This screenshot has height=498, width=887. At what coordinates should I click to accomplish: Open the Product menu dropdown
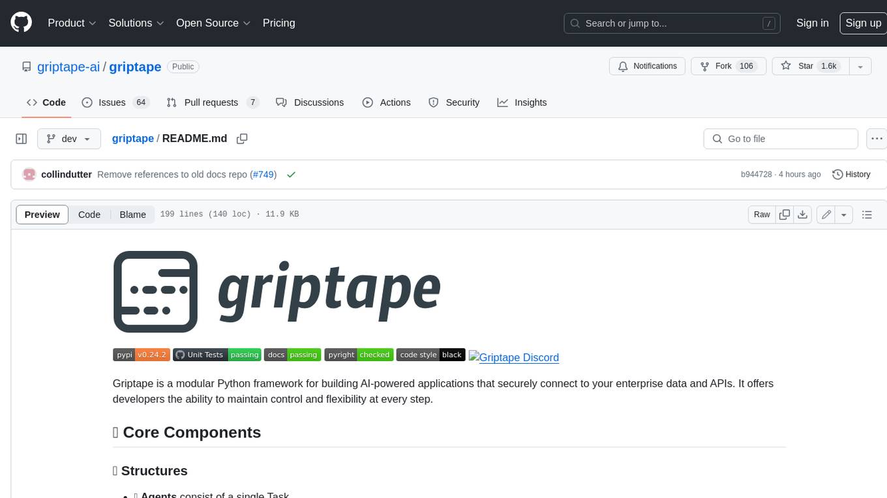tap(72, 23)
